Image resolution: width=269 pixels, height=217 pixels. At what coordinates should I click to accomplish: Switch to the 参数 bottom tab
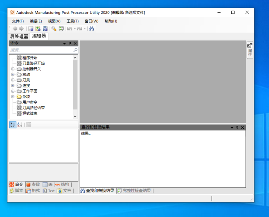tap(33, 184)
